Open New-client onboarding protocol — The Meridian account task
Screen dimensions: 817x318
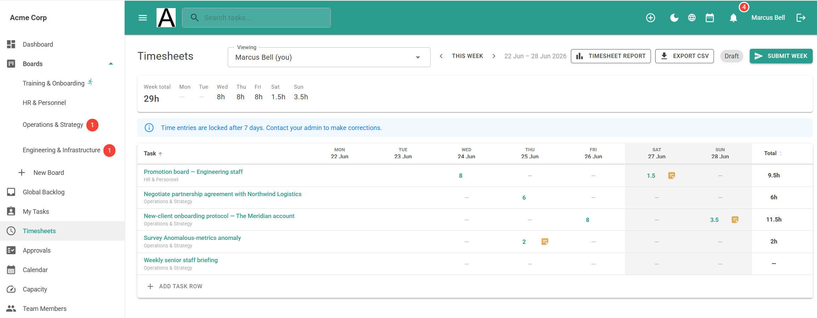(219, 216)
